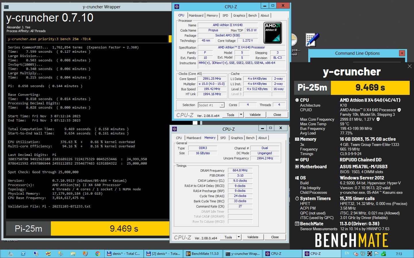Image resolution: width=414 pixels, height=258 pixels.
Task: Open File Explorer from the taskbar
Action: click(73, 254)
